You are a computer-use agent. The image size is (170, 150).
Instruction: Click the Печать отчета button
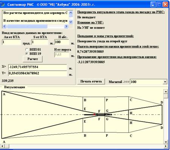pos(91,81)
